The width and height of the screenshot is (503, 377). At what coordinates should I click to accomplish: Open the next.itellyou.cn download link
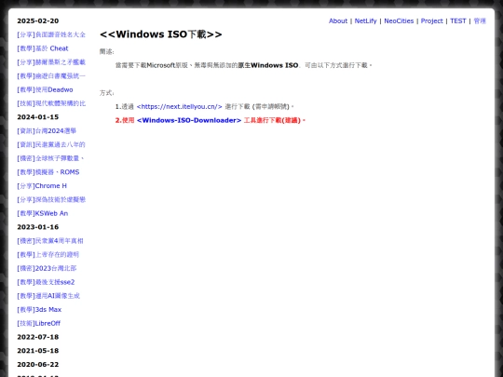click(180, 106)
